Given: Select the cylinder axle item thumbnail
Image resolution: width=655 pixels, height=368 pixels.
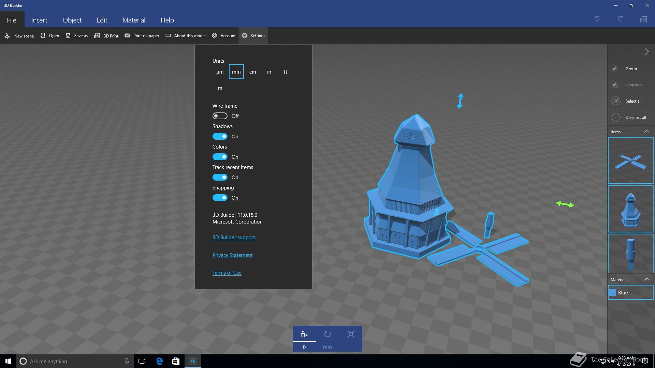Looking at the screenshot, I should 630,254.
